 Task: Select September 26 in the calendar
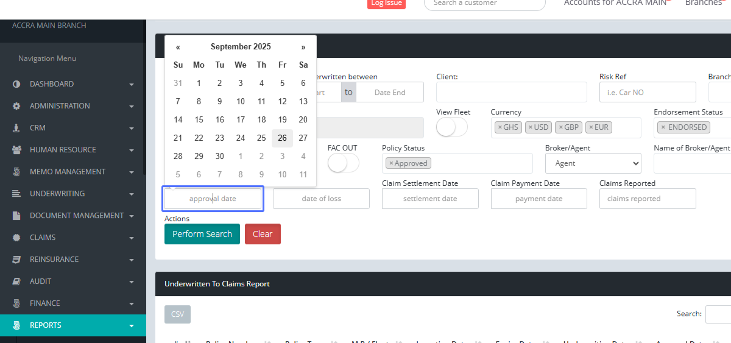[282, 138]
